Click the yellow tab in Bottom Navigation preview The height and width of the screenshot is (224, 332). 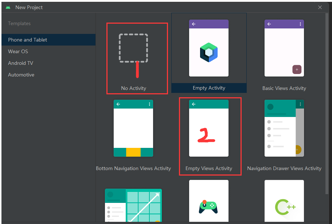(x=133, y=152)
